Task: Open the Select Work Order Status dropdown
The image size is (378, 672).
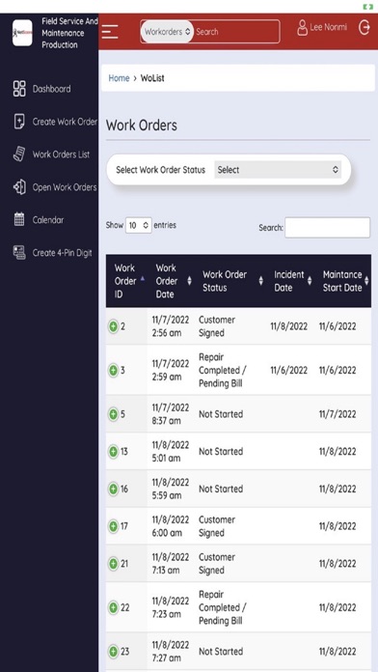Action: (278, 170)
